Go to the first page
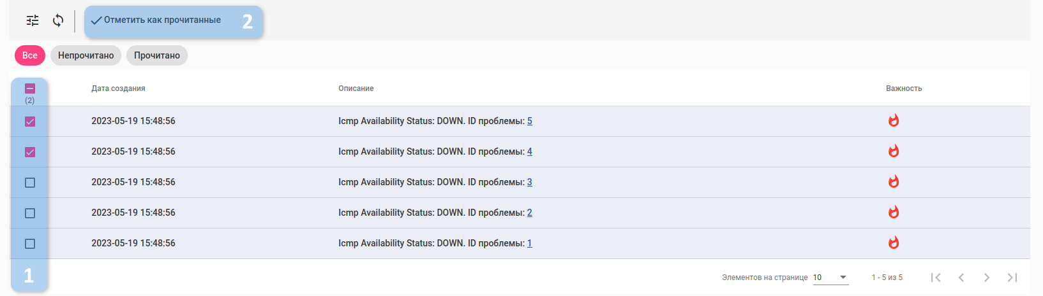 coord(936,278)
